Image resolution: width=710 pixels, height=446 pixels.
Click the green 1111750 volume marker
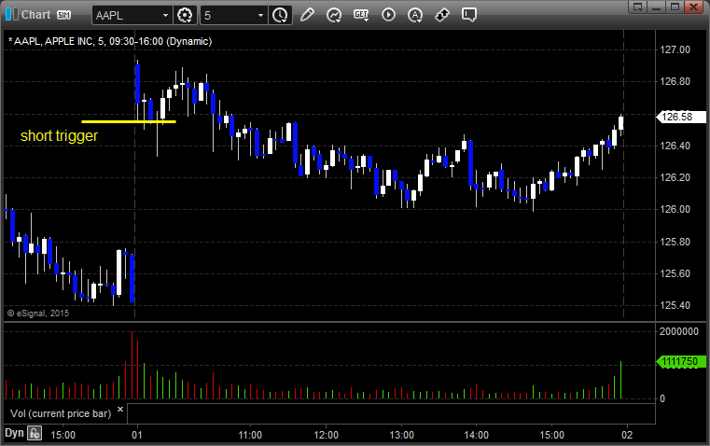680,361
